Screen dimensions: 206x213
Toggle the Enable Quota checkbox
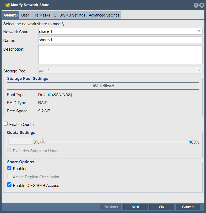point(6,124)
